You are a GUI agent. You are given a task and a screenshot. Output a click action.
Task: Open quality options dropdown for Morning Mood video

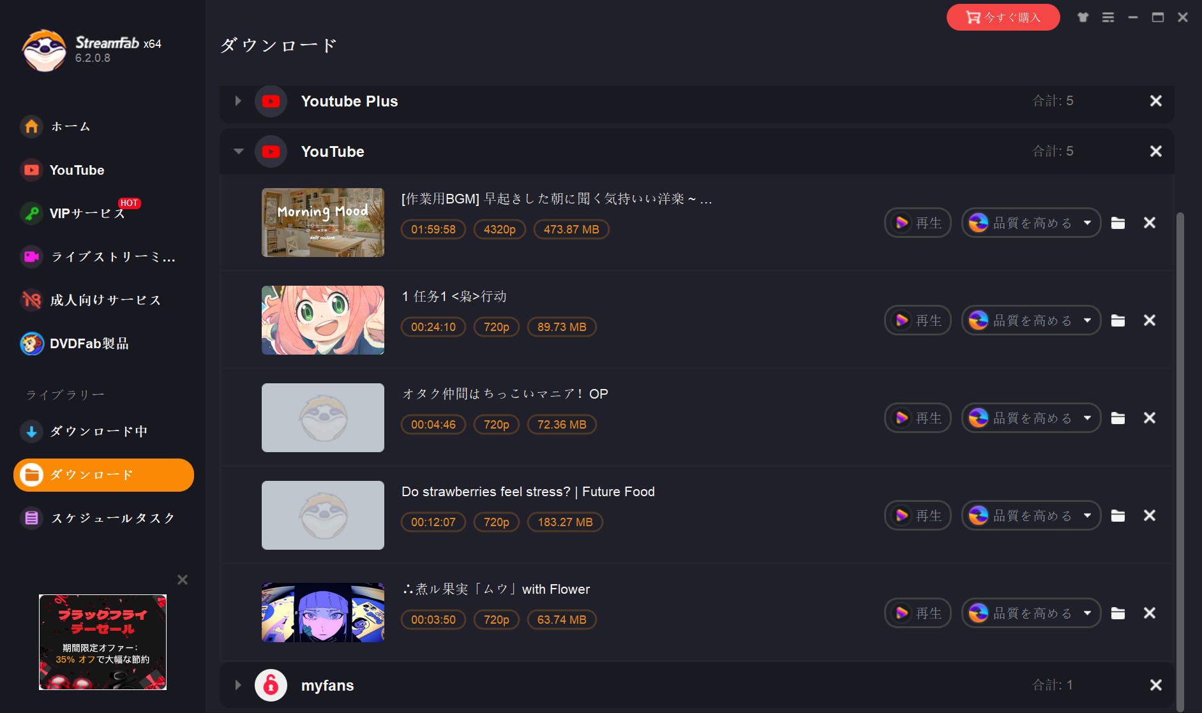point(1086,223)
